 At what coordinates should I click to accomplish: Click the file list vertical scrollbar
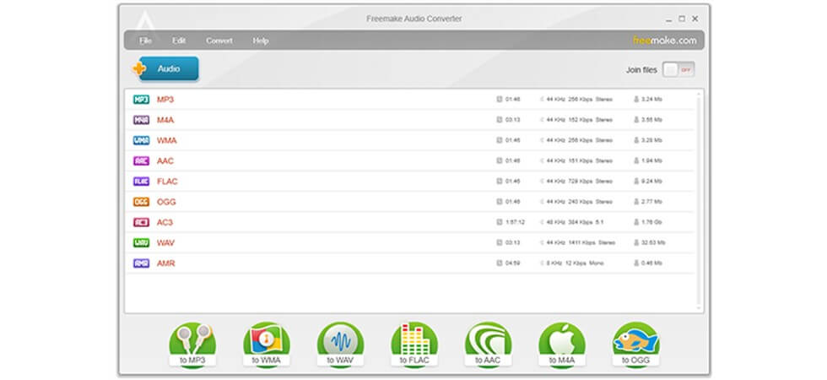coord(699,201)
